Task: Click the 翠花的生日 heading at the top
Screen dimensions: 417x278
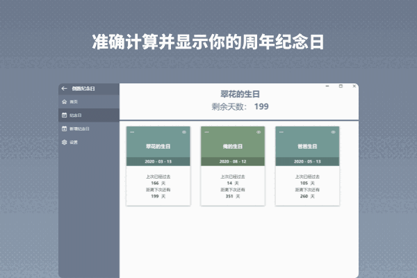Action: (240, 94)
